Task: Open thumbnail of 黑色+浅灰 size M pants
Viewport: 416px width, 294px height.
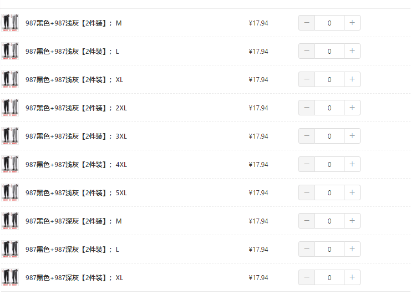Action: [x=10, y=23]
